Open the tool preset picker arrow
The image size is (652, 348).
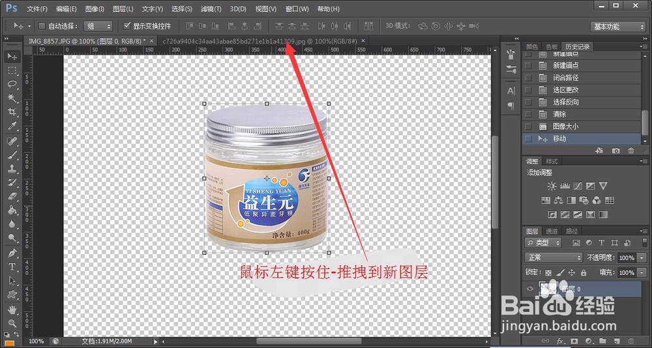click(x=29, y=26)
